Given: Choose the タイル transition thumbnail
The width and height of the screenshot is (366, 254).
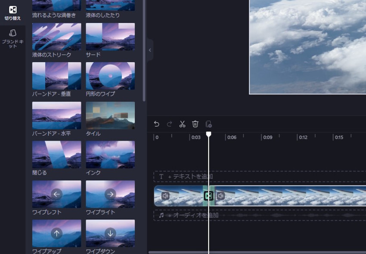Looking at the screenshot, I should 110,115.
